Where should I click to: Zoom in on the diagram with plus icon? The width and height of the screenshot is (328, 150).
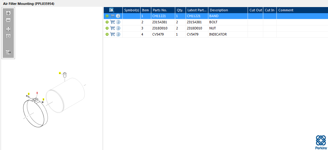[x=8, y=13]
